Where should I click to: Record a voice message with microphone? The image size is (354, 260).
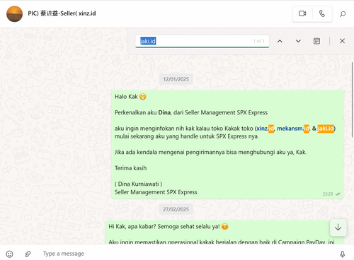coord(343,254)
